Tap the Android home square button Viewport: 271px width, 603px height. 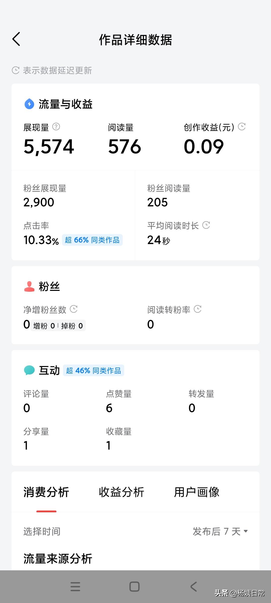pos(134,587)
